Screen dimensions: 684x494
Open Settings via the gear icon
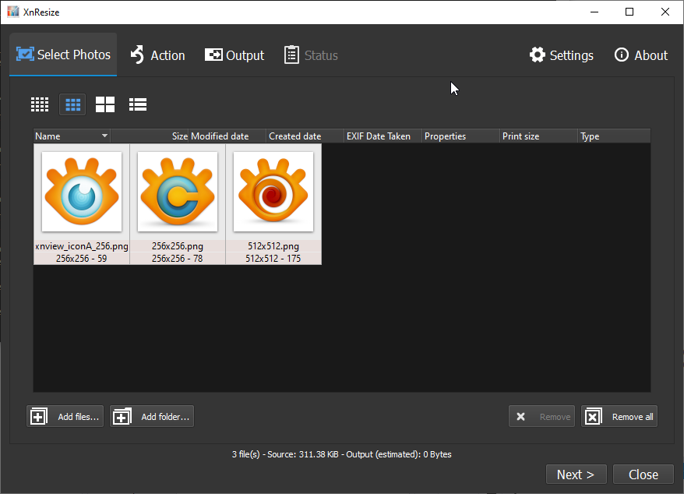(538, 55)
